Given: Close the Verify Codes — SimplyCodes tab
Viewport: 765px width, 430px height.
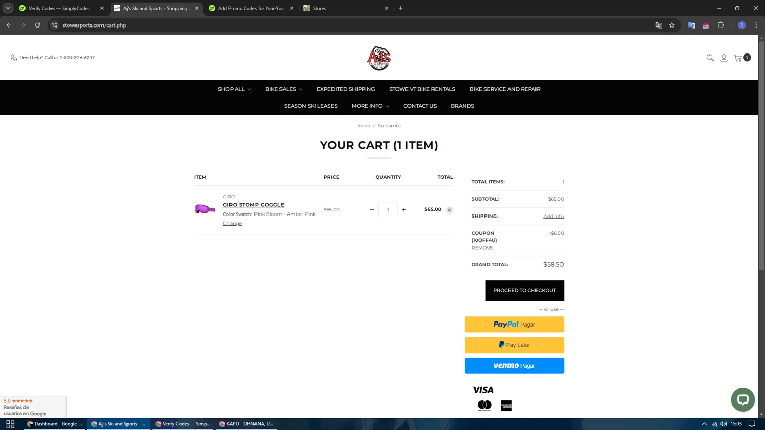Looking at the screenshot, I should pyautogui.click(x=102, y=8).
